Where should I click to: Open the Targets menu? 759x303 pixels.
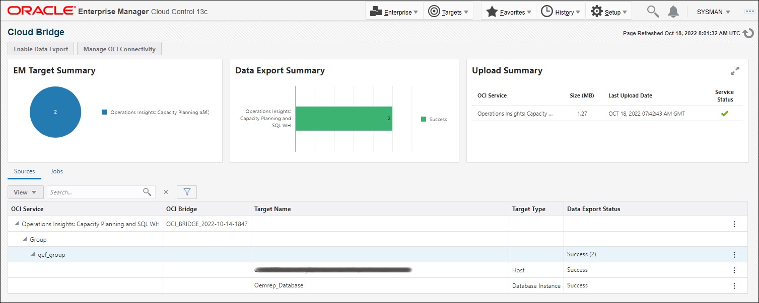449,12
